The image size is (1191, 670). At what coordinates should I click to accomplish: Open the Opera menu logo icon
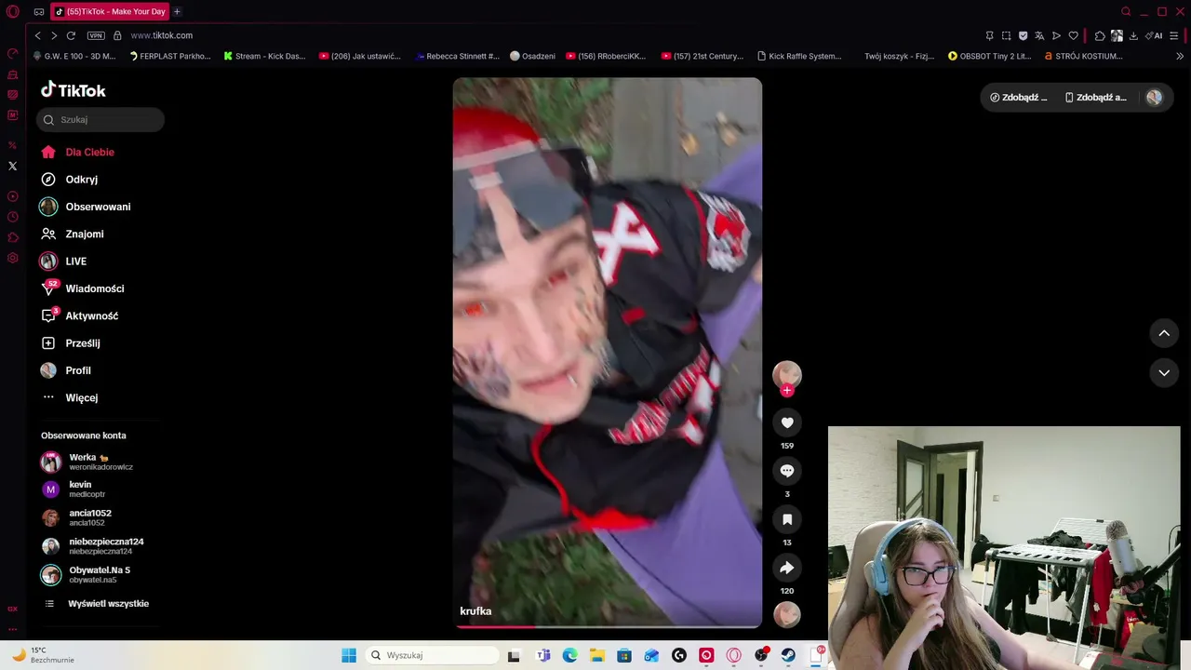pyautogui.click(x=13, y=12)
